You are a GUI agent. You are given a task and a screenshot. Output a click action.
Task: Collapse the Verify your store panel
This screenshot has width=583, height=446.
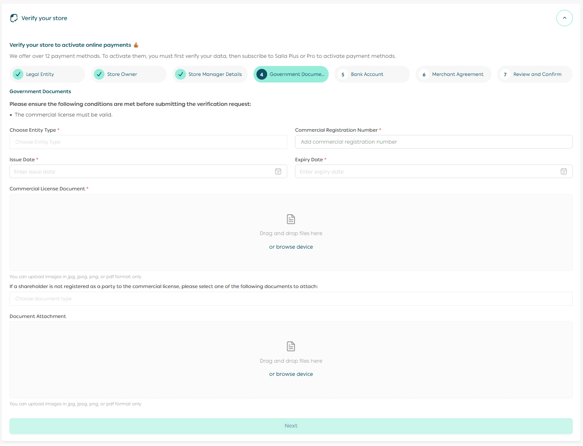pos(564,18)
